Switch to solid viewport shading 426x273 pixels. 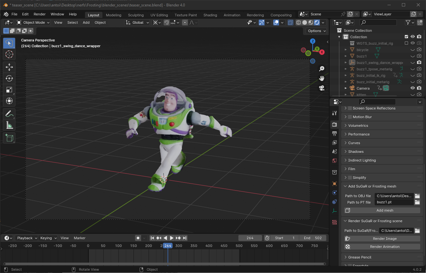305,22
